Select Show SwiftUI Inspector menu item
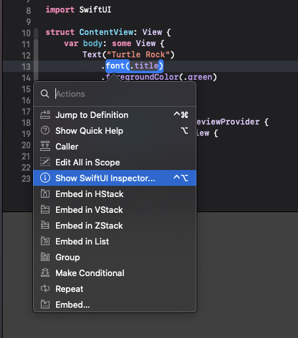Viewport: 298px width, 338px height. (x=115, y=178)
